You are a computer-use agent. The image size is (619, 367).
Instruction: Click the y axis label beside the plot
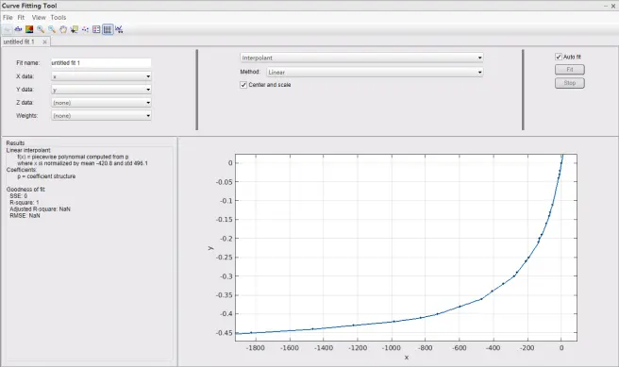210,248
